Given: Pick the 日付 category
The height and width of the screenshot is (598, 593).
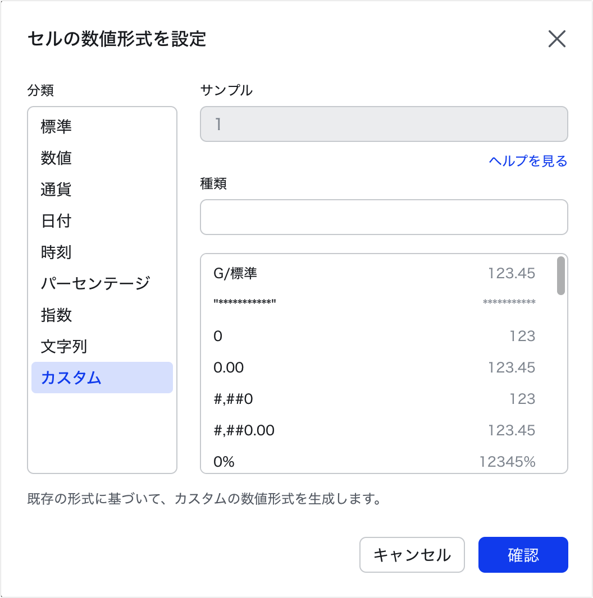Looking at the screenshot, I should coord(102,221).
